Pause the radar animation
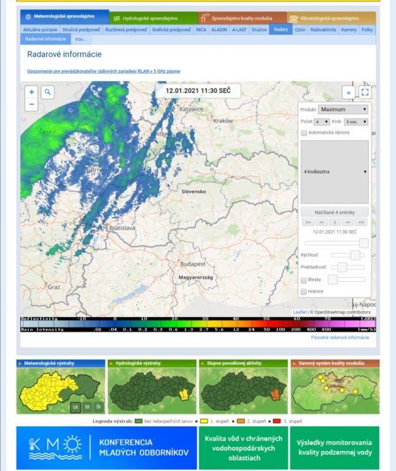Image resolution: width=396 pixels, height=471 pixels. click(x=335, y=222)
